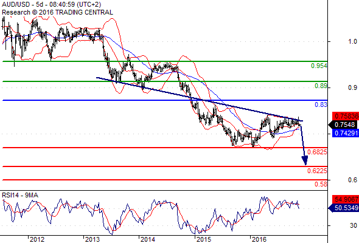Click the RSI14 - 9MA indicator title
Screen dimensions: 359x243
pos(20,195)
